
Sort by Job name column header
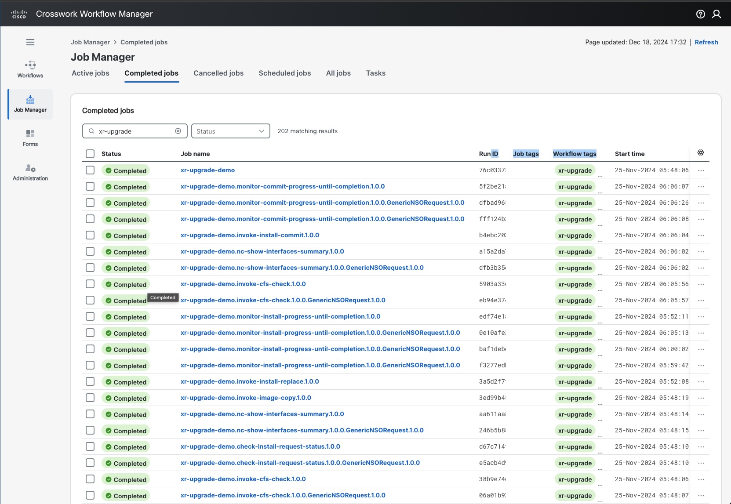195,154
